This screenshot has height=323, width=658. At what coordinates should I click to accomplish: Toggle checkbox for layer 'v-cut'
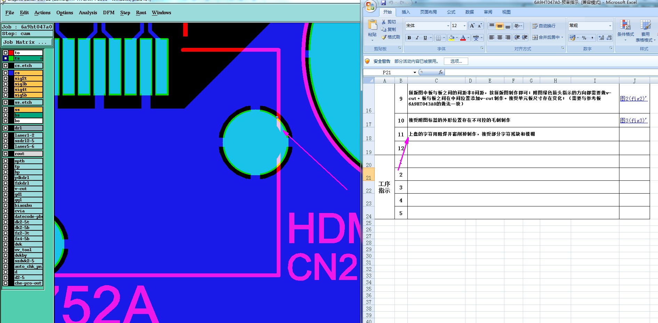(x=6, y=189)
